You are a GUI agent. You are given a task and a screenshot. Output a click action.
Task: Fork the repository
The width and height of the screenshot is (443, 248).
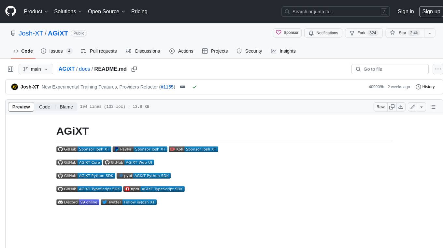pyautogui.click(x=363, y=33)
